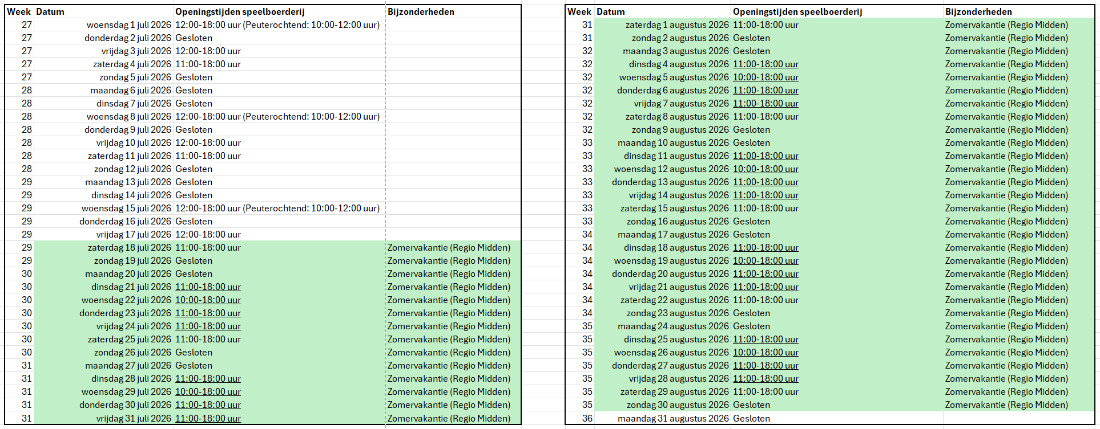The image size is (1100, 429).
Task: Open the 10:00-18:00 link for woensdag 12 augustus 2026
Action: point(765,169)
